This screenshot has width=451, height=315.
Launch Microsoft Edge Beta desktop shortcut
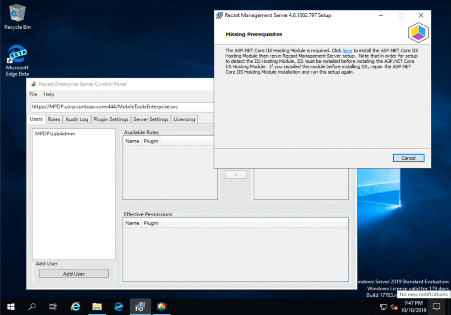tap(17, 60)
